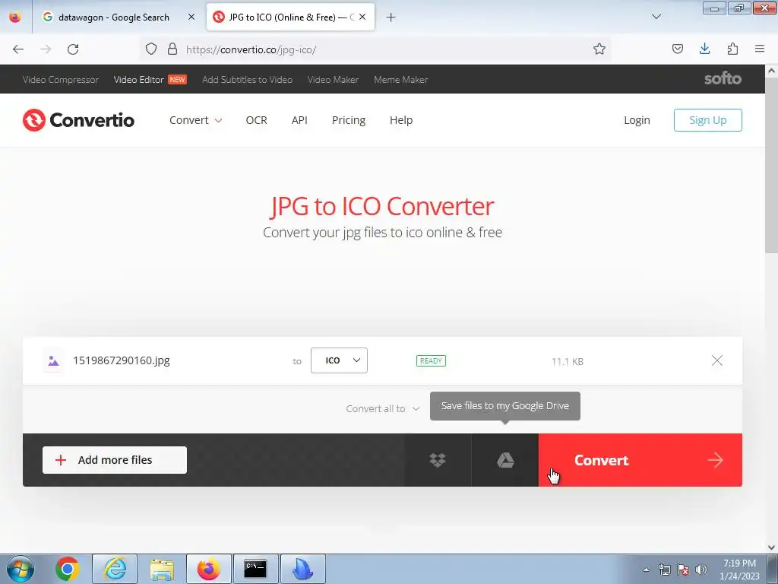778x584 pixels.
Task: Click the softo logo
Action: click(723, 78)
